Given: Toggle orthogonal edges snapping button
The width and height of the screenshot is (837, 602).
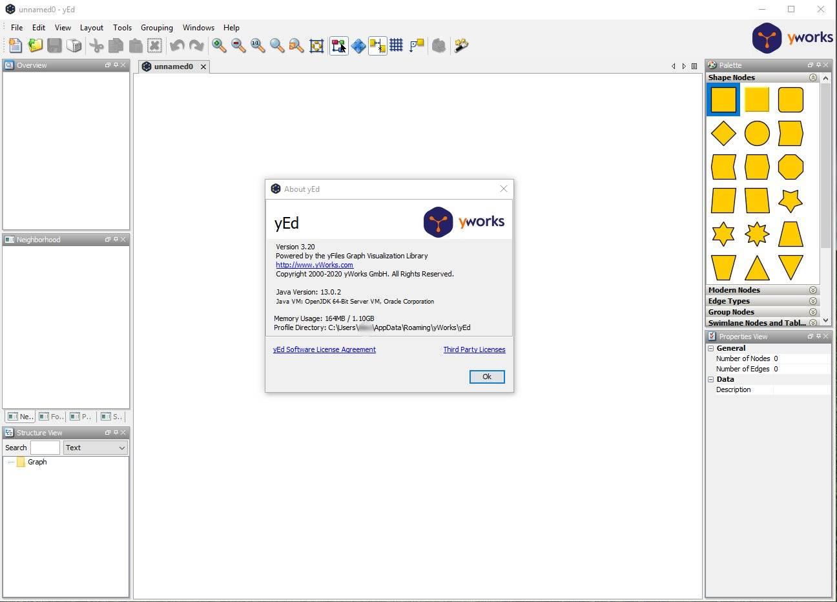Looking at the screenshot, I should pos(378,45).
